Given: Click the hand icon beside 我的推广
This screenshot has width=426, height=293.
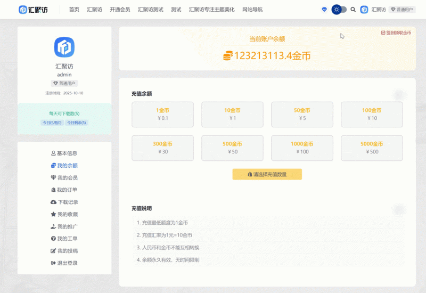Looking at the screenshot, I should [x=53, y=226].
